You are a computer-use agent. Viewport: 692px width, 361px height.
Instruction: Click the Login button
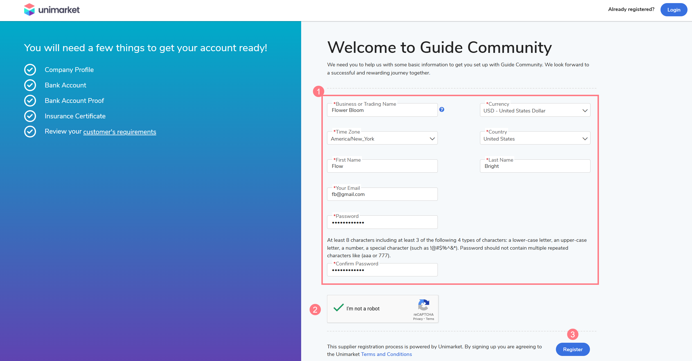[673, 10]
